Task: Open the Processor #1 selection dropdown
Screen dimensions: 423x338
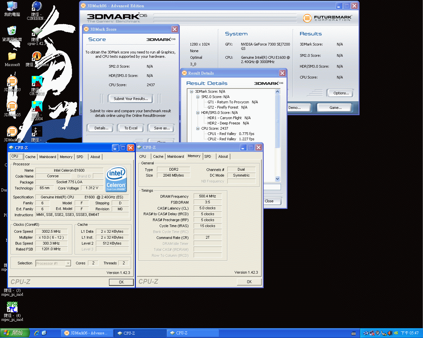Action: (x=68, y=263)
